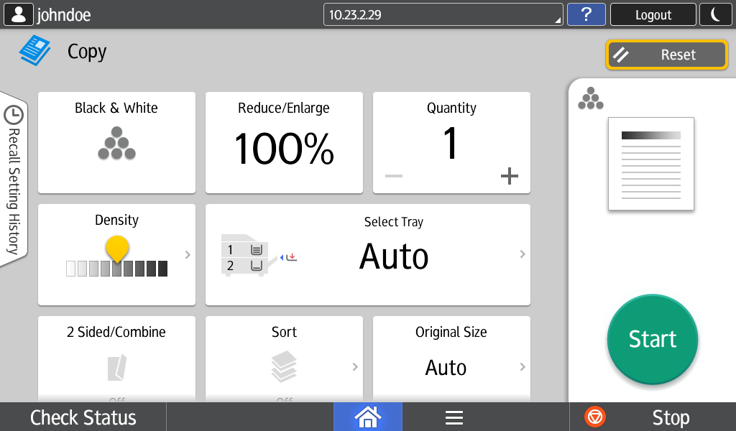Click the johndoe user icon
The width and height of the screenshot is (736, 431).
(x=19, y=14)
